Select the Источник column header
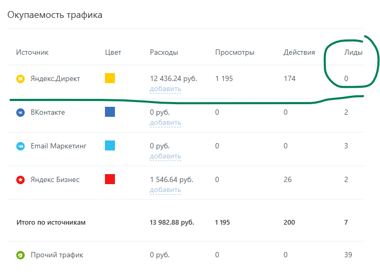The width and height of the screenshot is (380, 272). coord(32,52)
